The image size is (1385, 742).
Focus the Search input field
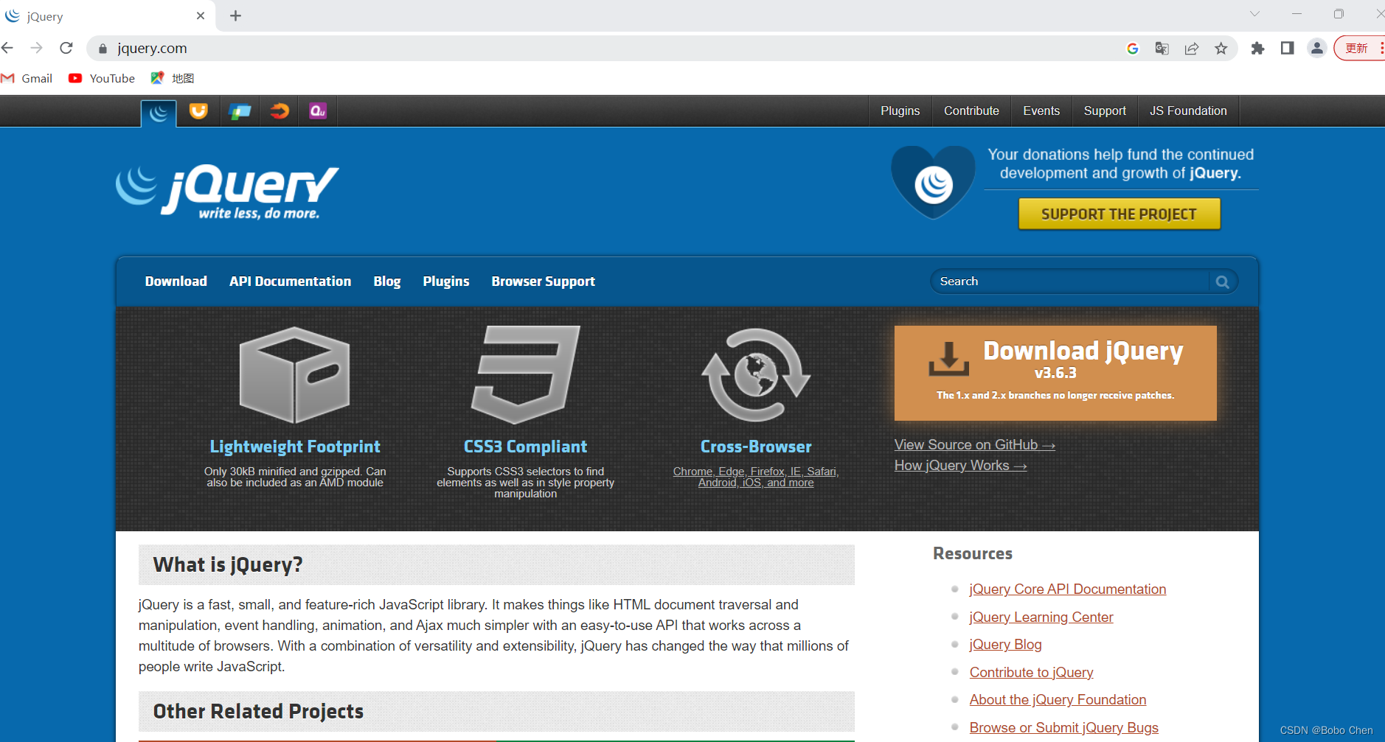click(x=1070, y=281)
